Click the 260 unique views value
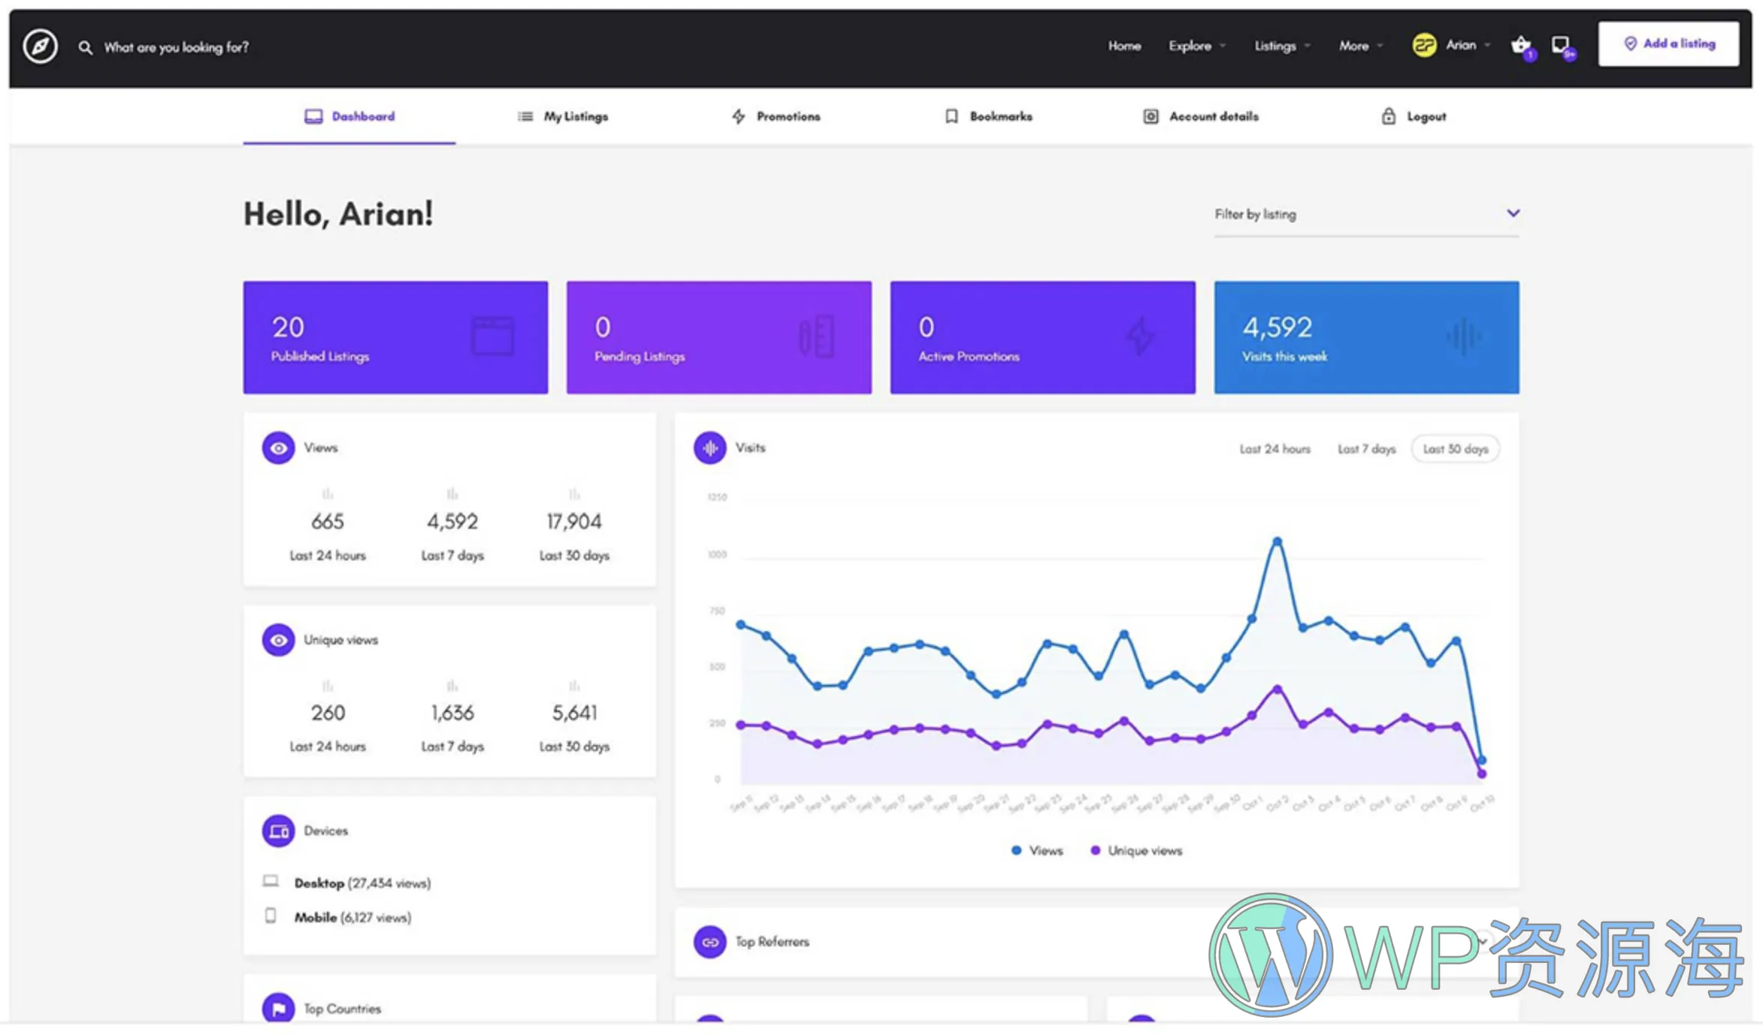Viewport: 1763px width, 1035px height. click(328, 713)
